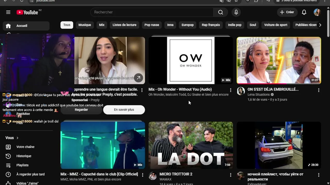Open Historique label in the sidebar

pos(24,156)
